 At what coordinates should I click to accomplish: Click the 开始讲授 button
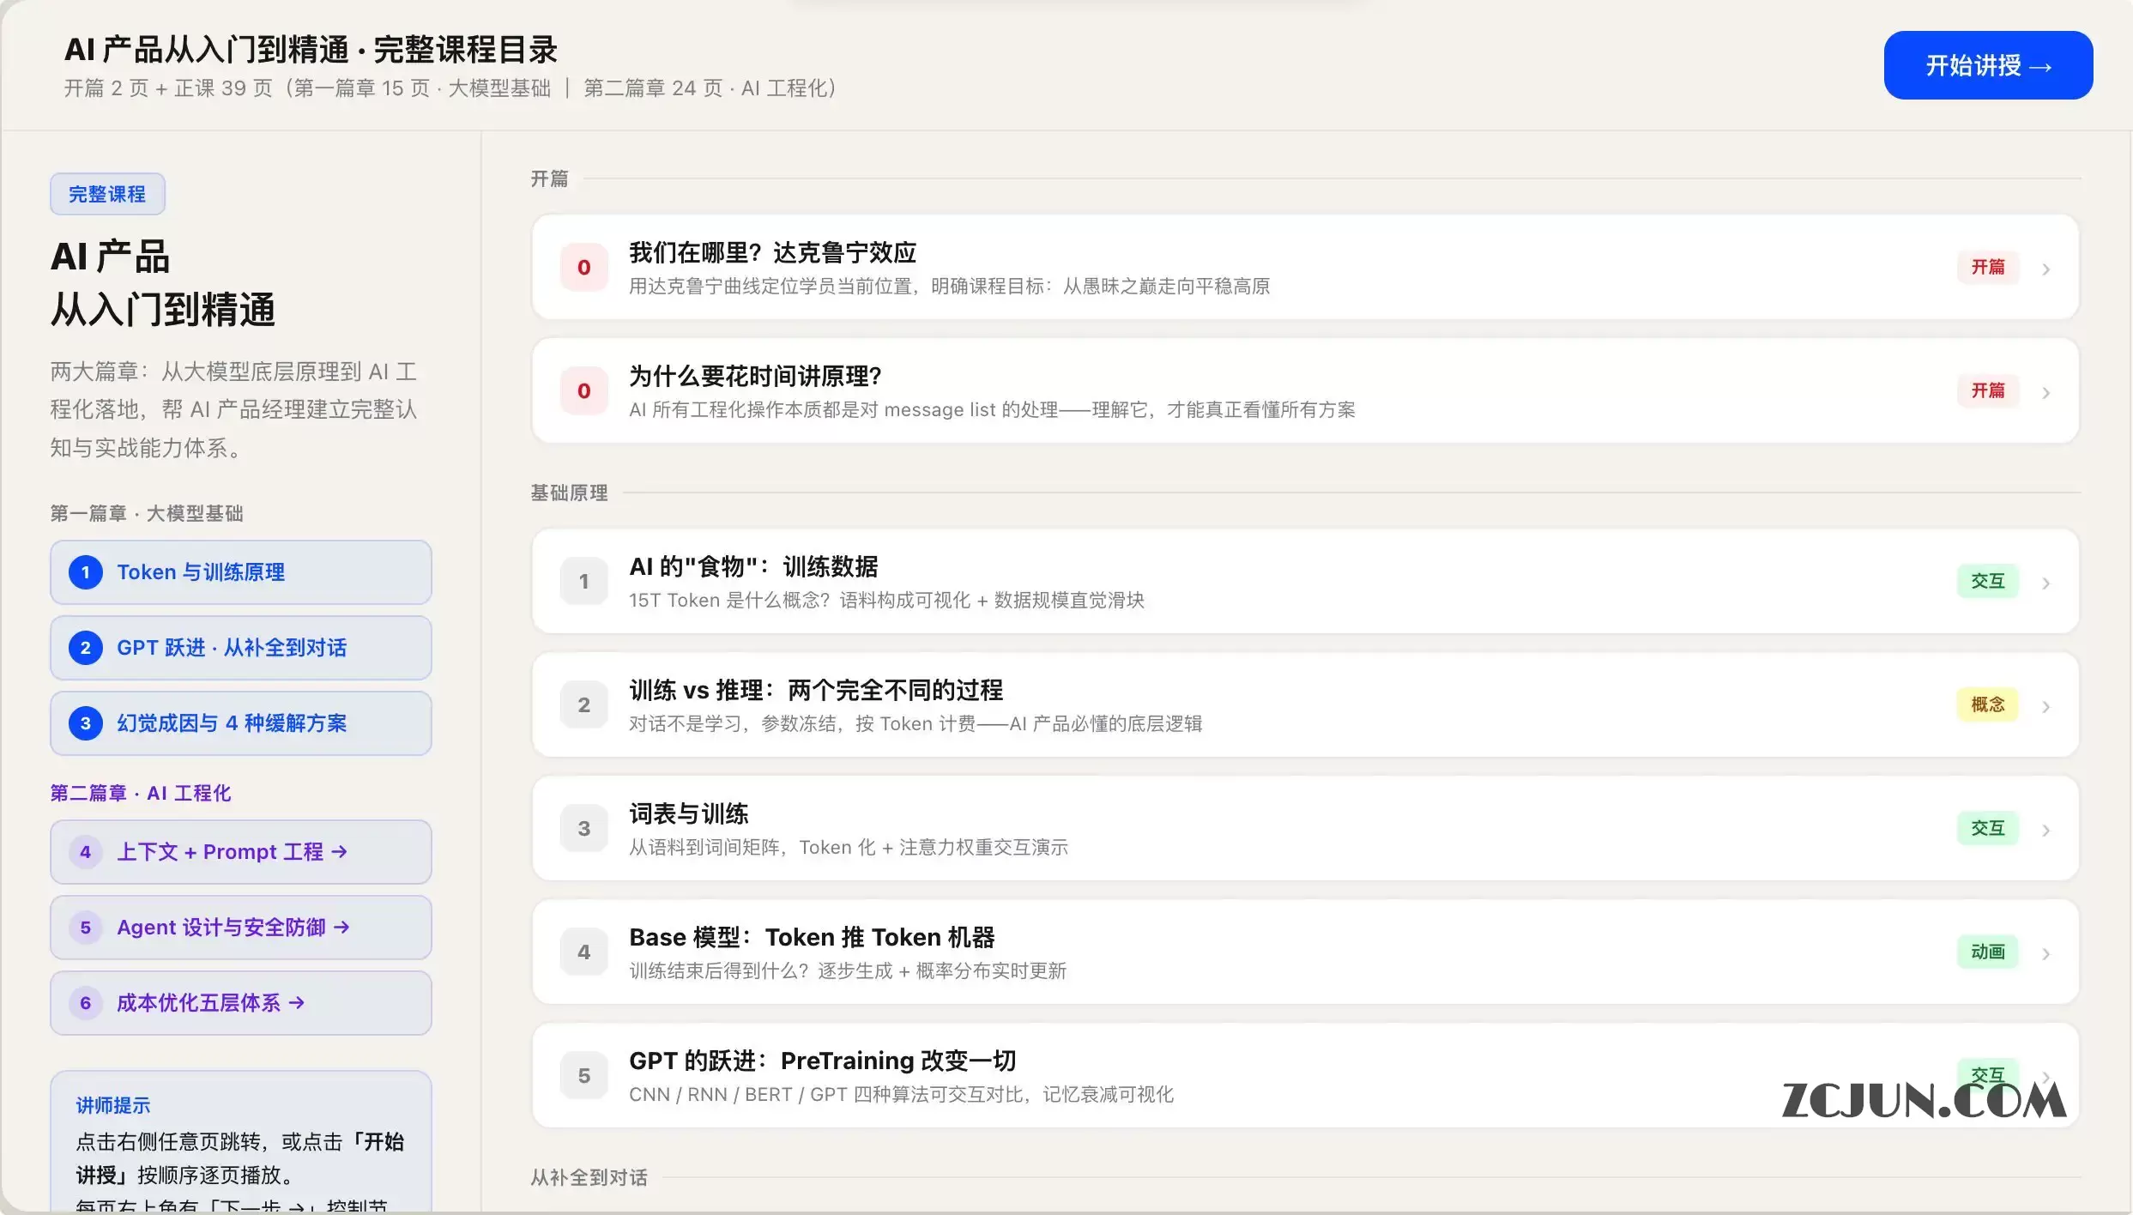click(x=1987, y=65)
